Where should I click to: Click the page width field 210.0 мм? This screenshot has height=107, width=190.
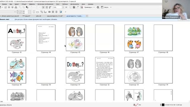[23, 11]
